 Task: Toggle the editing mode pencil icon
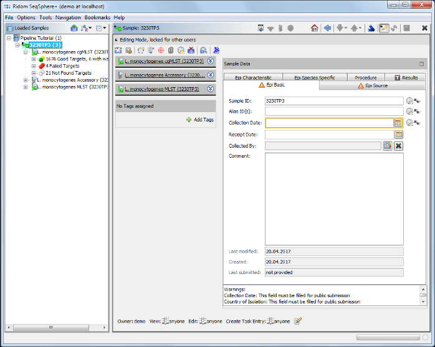(384, 28)
